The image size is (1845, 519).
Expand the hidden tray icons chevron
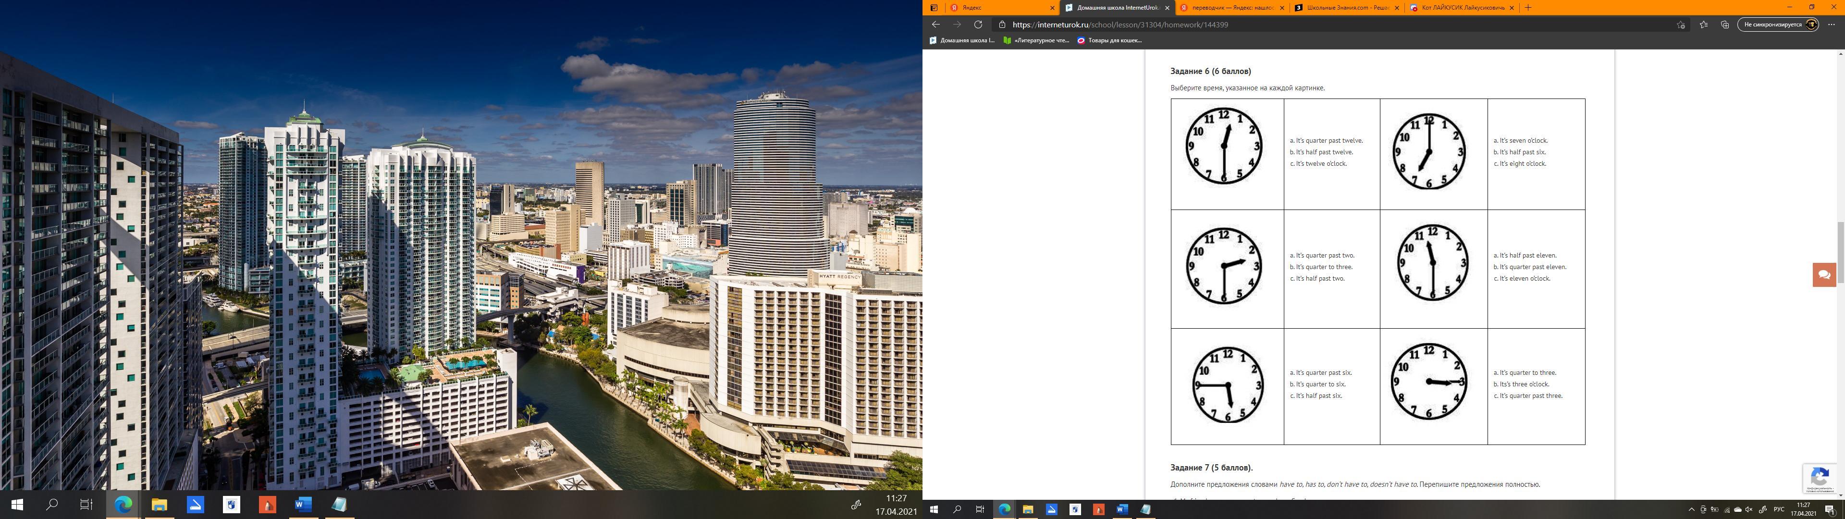tap(1692, 510)
